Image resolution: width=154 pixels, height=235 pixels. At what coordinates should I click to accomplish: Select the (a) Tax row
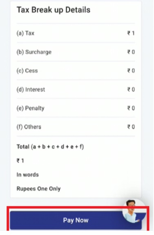coord(76,33)
